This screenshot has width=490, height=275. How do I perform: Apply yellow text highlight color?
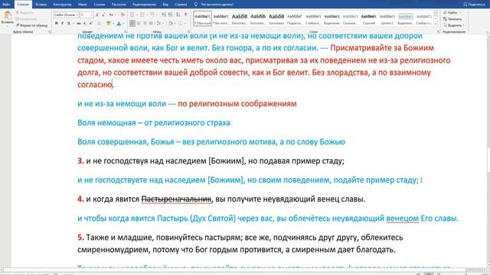coord(109,24)
